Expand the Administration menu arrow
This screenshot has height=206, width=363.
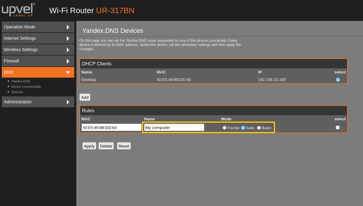68,102
